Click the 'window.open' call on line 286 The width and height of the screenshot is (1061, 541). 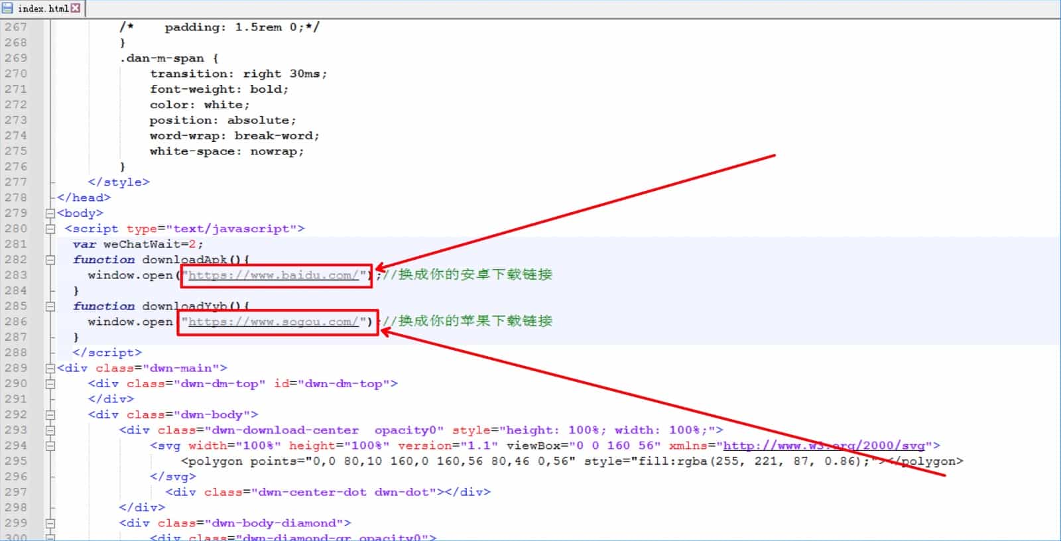[131, 322]
